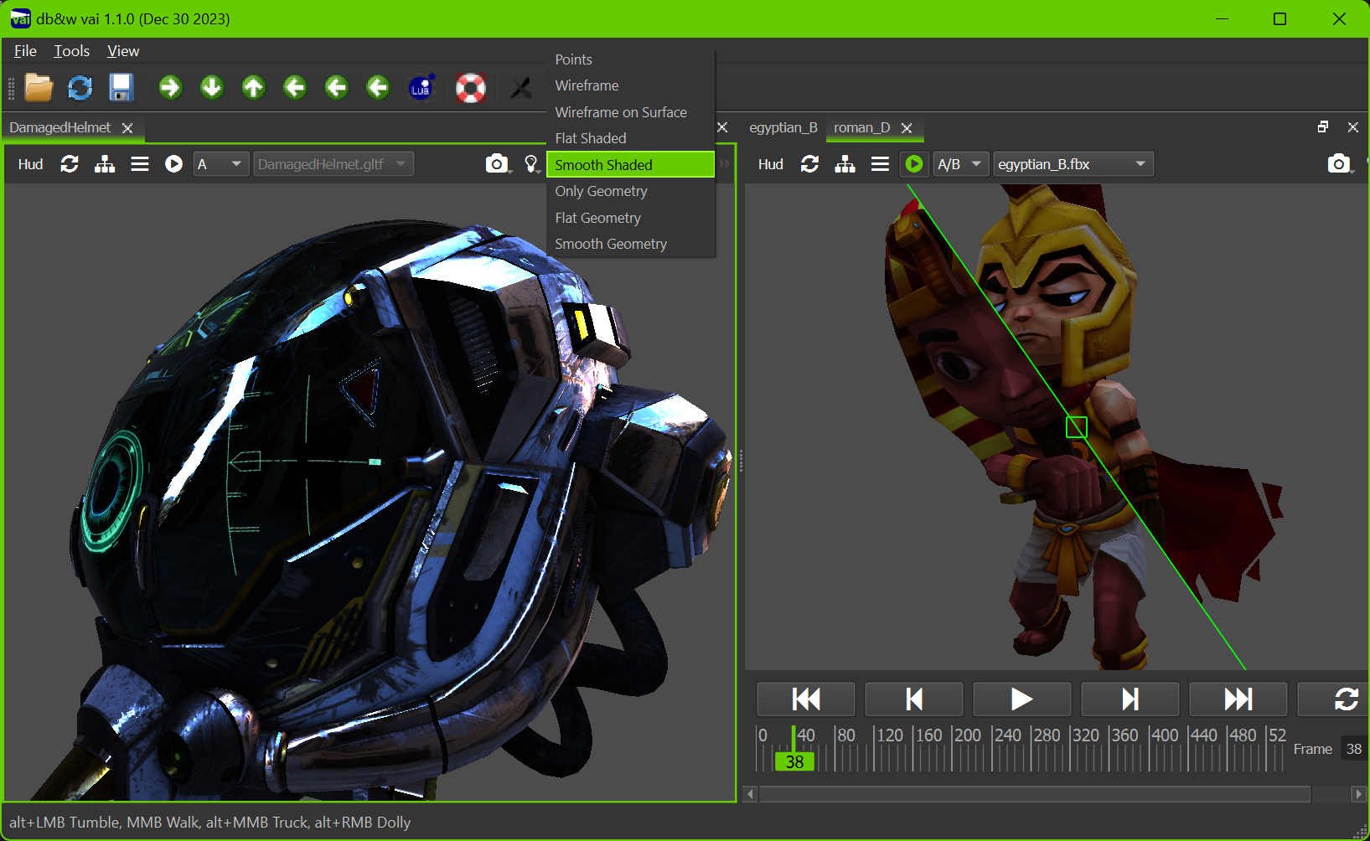Open the A/B compare mode dropdown
Image resolution: width=1370 pixels, height=841 pixels.
click(960, 164)
